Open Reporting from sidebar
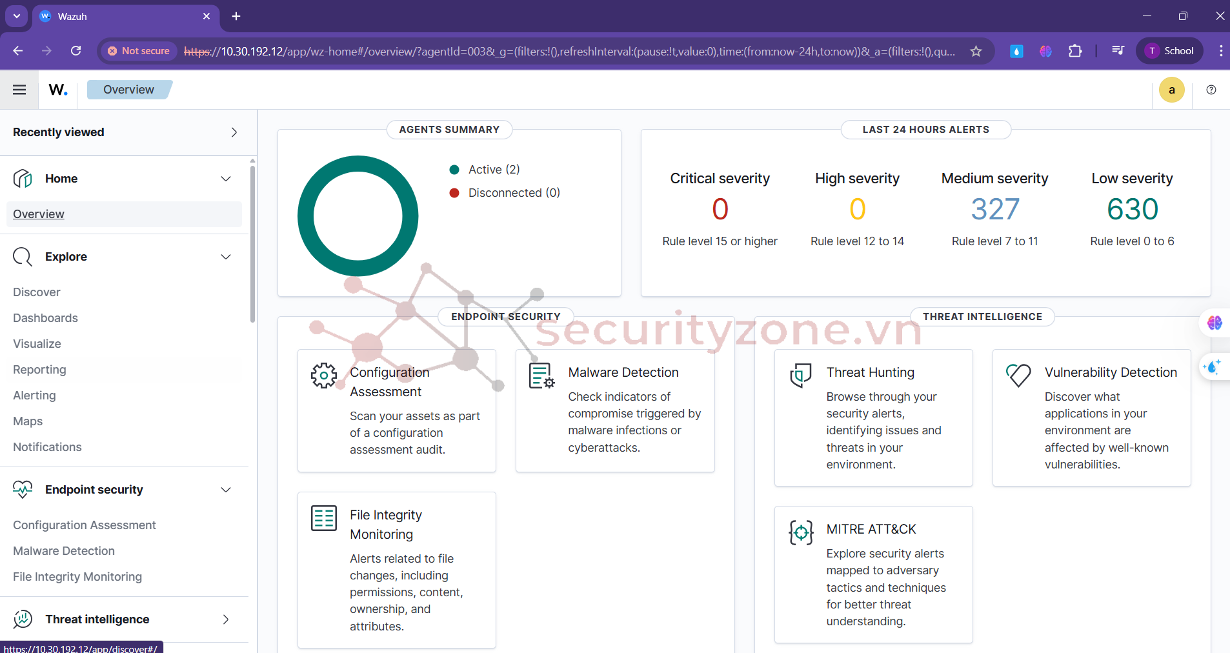Image resolution: width=1230 pixels, height=653 pixels. pyautogui.click(x=39, y=370)
